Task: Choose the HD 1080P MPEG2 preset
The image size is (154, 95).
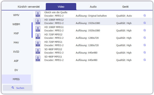Action: [x=93, y=22]
